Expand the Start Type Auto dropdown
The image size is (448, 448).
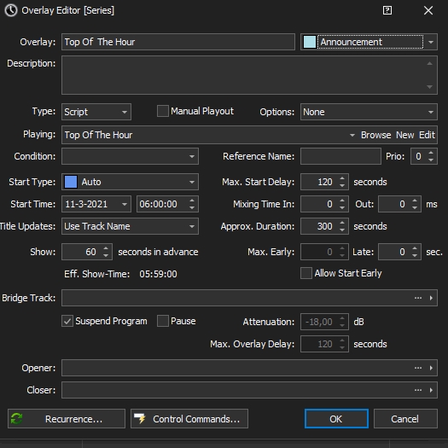[130, 182]
